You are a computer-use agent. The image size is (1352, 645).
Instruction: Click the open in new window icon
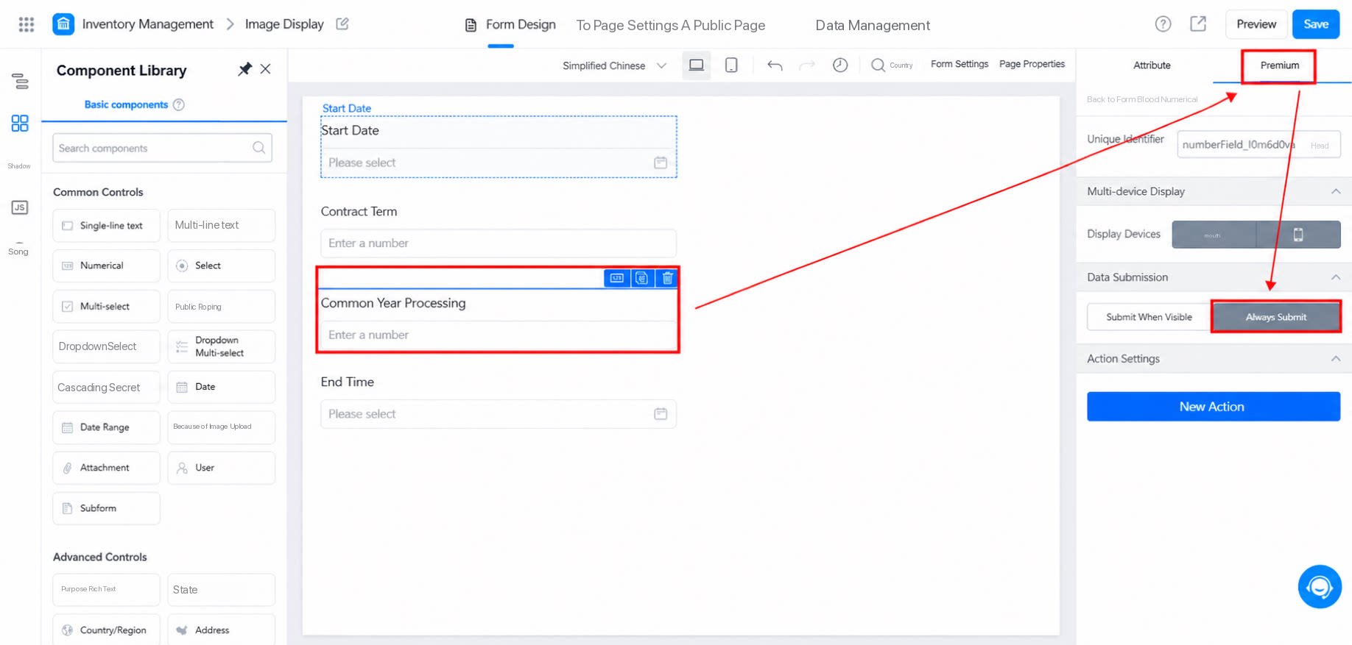pyautogui.click(x=1198, y=24)
